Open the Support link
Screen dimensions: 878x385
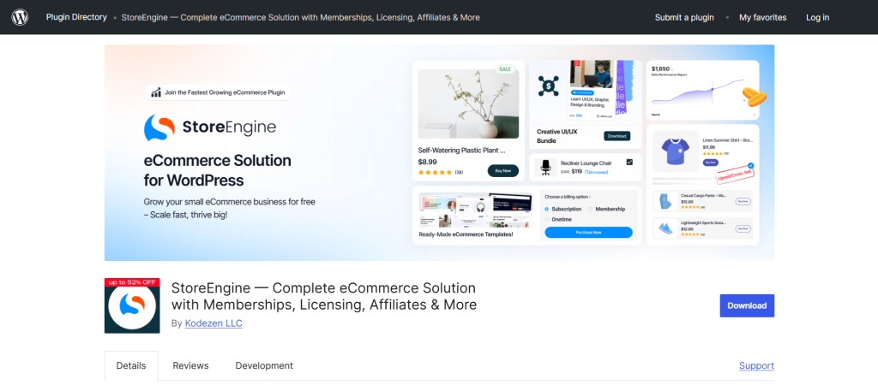click(x=756, y=365)
